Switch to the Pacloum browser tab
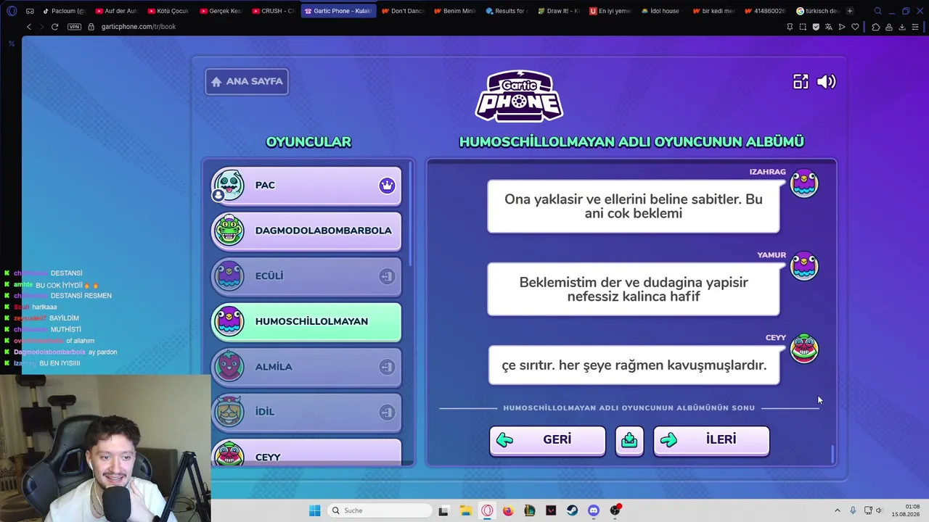Viewport: 929px width, 522px height. [x=64, y=11]
